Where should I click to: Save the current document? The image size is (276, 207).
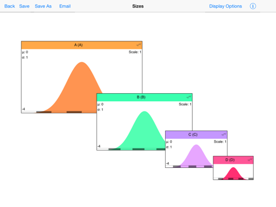coord(24,6)
